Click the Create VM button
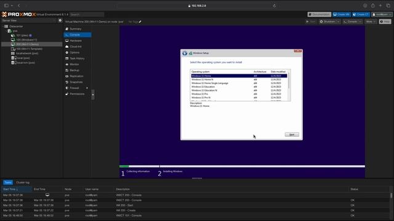394x221 pixels. pyautogui.click(x=342, y=15)
